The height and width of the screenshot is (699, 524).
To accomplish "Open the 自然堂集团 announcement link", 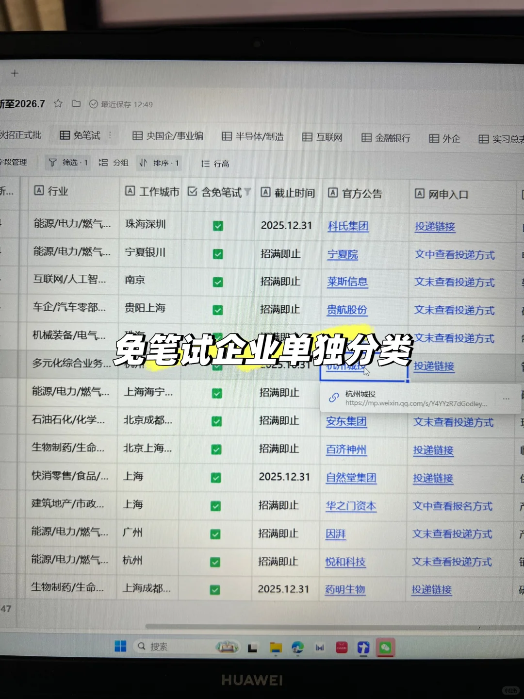I will 351,478.
